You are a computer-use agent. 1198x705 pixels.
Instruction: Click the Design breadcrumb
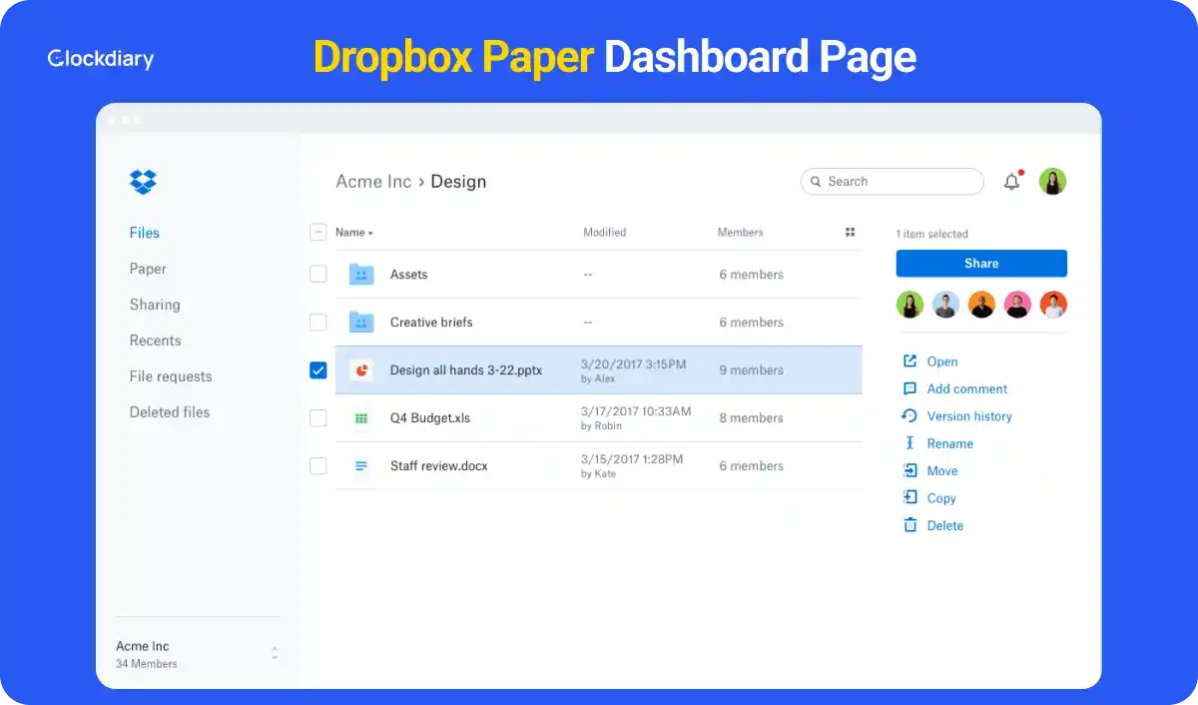point(458,182)
